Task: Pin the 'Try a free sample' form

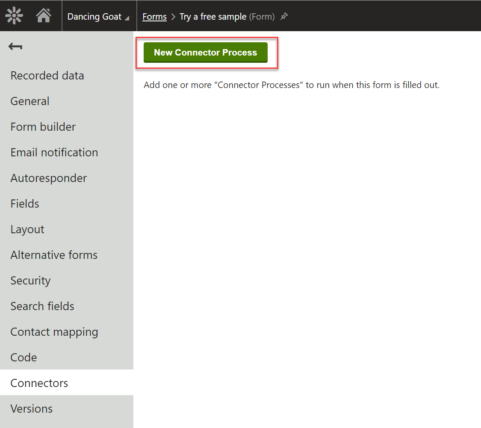Action: click(x=284, y=16)
